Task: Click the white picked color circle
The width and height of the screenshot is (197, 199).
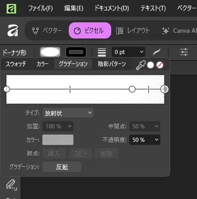Action: point(150,65)
